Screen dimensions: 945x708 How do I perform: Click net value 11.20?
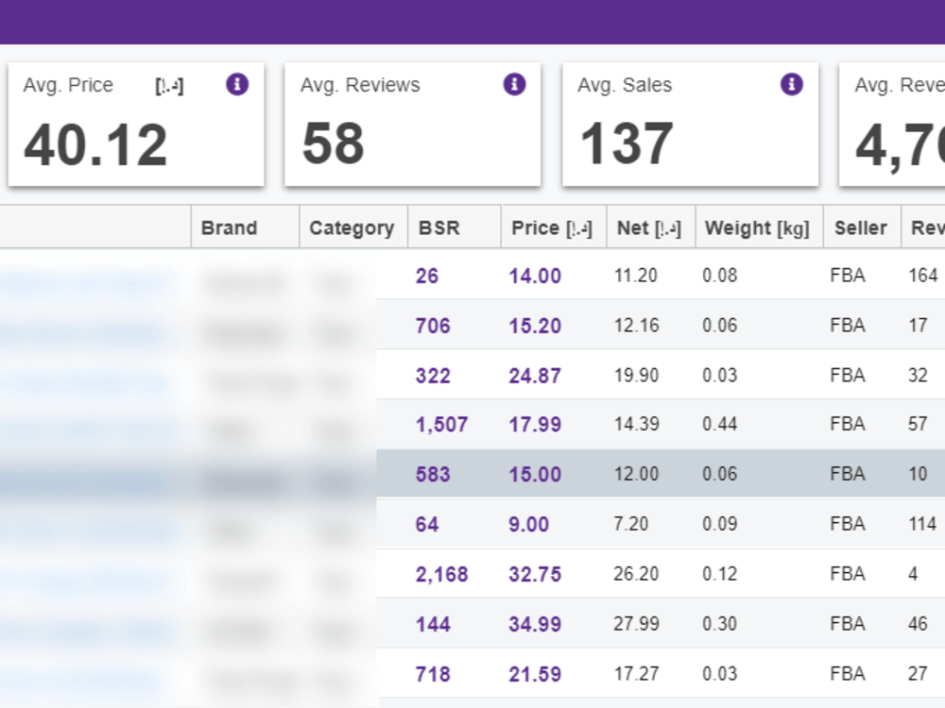click(636, 275)
